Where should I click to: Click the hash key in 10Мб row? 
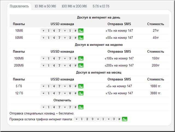pyautogui.click(x=75, y=31)
